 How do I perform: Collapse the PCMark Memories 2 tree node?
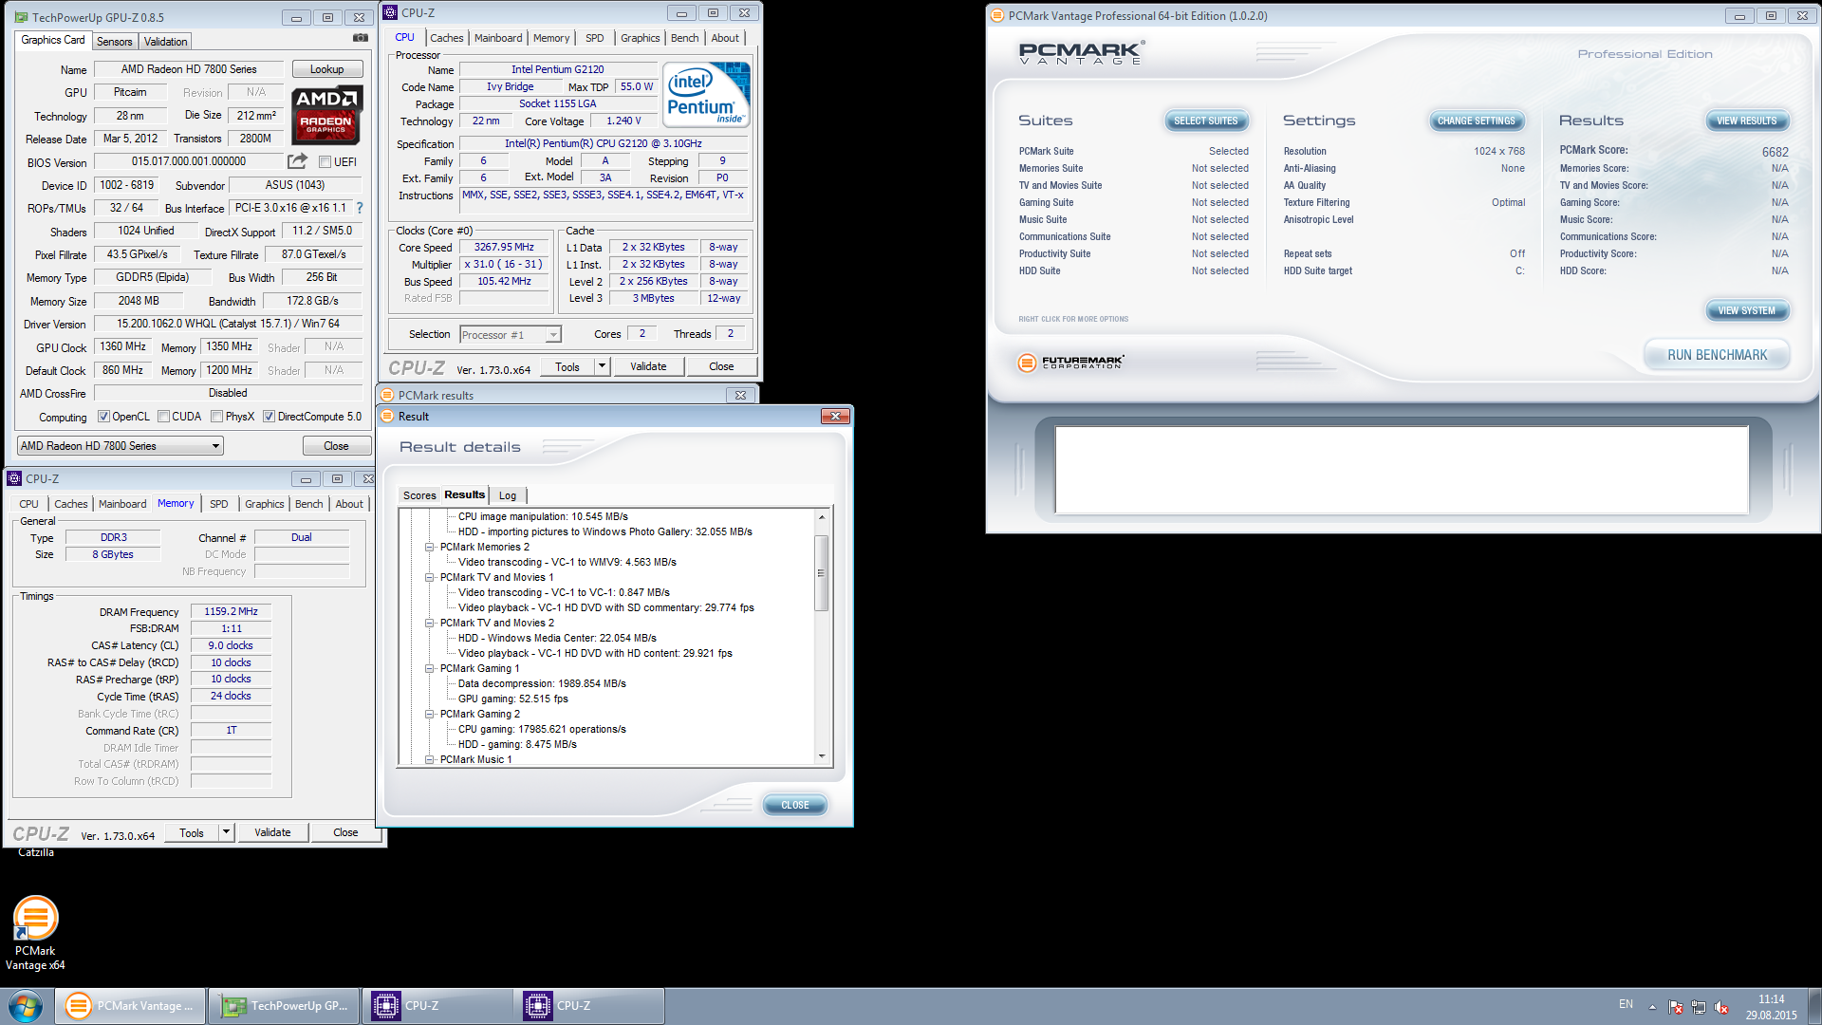click(x=429, y=548)
